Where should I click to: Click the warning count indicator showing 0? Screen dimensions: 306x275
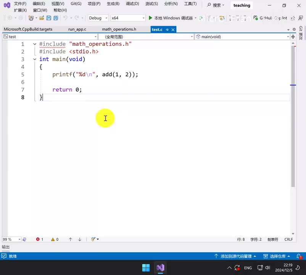(x=55, y=239)
